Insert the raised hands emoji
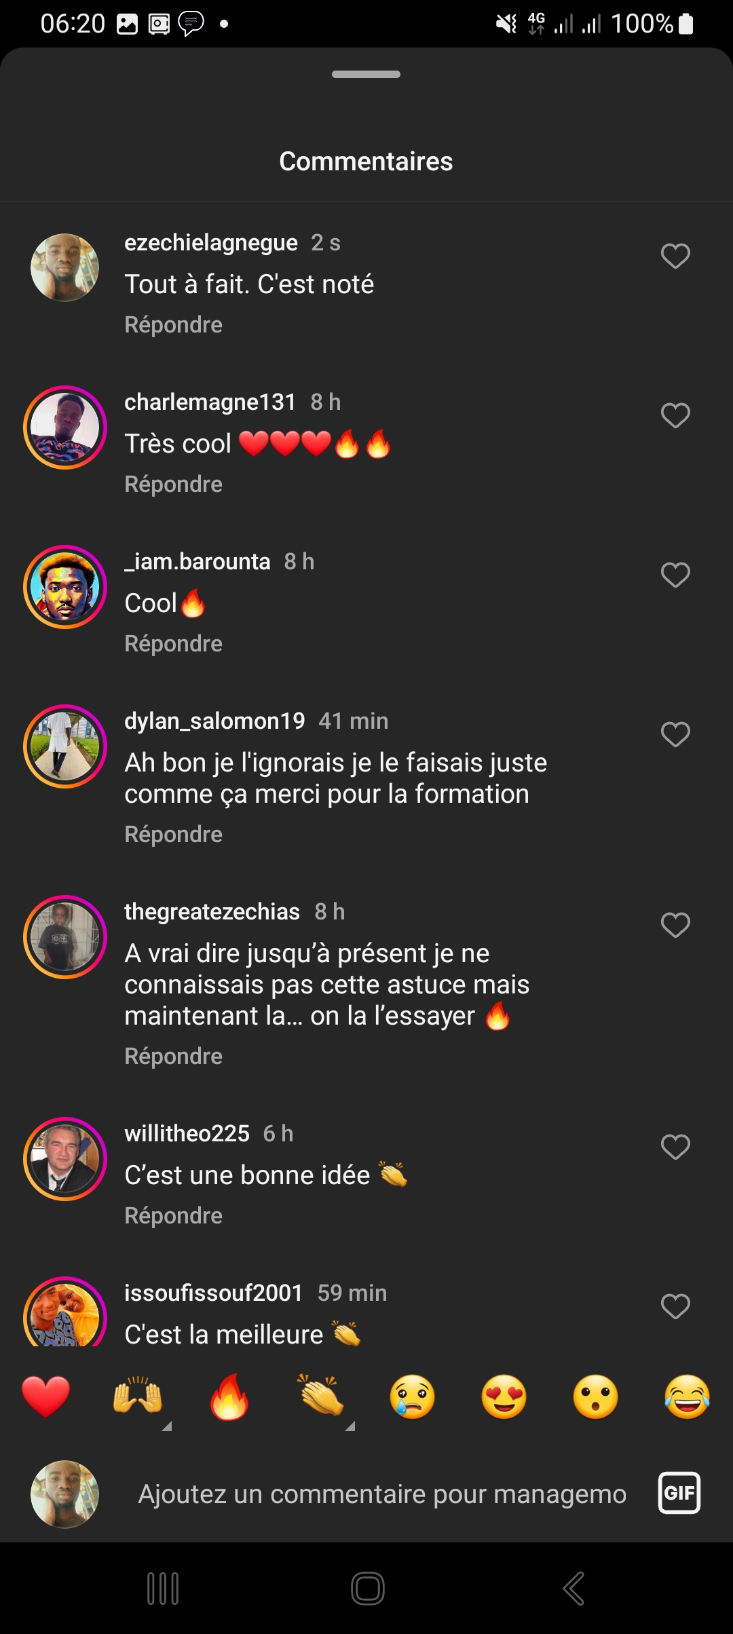Viewport: 733px width, 1634px height. [137, 1397]
